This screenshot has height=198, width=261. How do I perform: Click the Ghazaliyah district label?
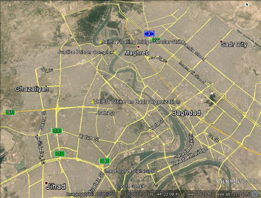pyautogui.click(x=32, y=89)
